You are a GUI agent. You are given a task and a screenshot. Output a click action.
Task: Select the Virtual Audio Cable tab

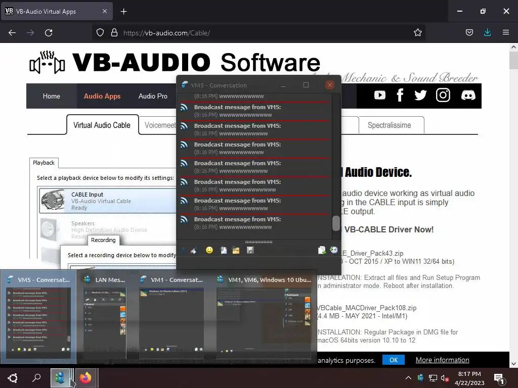point(102,125)
